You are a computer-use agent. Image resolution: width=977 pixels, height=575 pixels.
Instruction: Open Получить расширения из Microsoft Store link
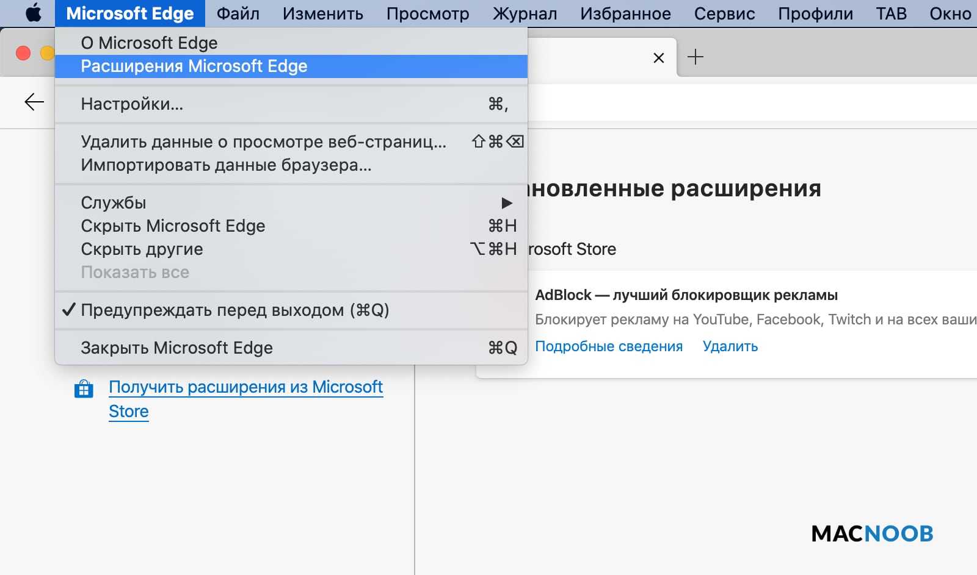(246, 399)
